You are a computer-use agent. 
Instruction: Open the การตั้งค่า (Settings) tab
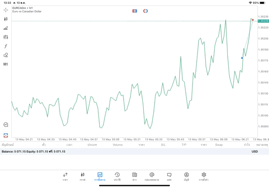204,177
